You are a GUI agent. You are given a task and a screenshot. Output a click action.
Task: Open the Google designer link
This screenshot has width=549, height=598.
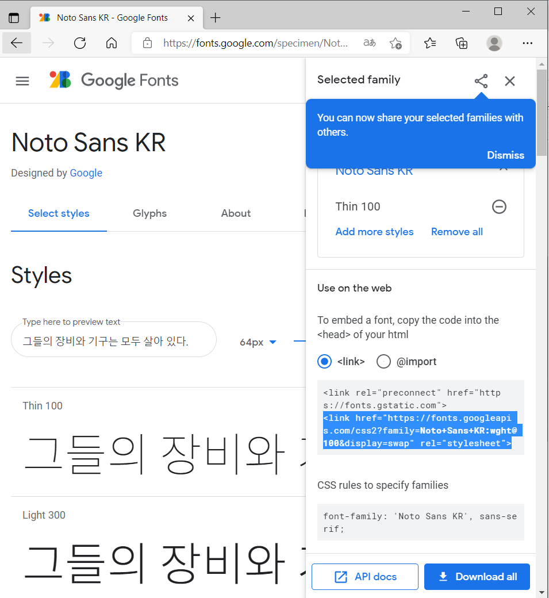[x=86, y=173]
